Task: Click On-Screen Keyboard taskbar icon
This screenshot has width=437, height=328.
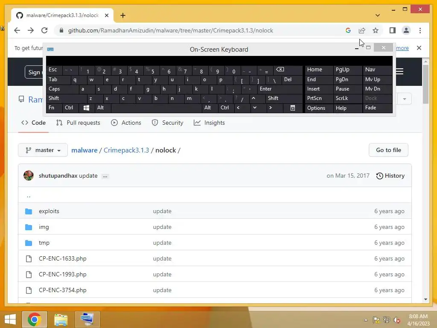Action: pos(87,319)
